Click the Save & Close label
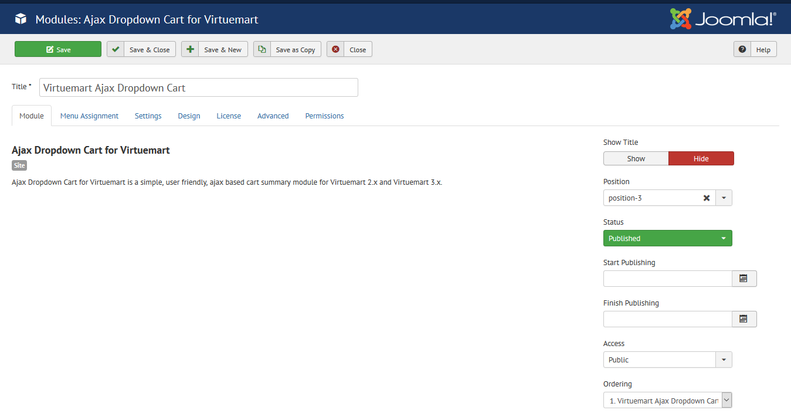The width and height of the screenshot is (791, 417). pyautogui.click(x=150, y=50)
